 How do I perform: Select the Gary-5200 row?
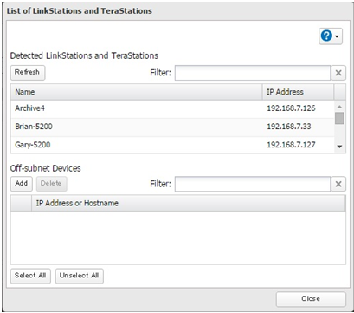[172, 145]
